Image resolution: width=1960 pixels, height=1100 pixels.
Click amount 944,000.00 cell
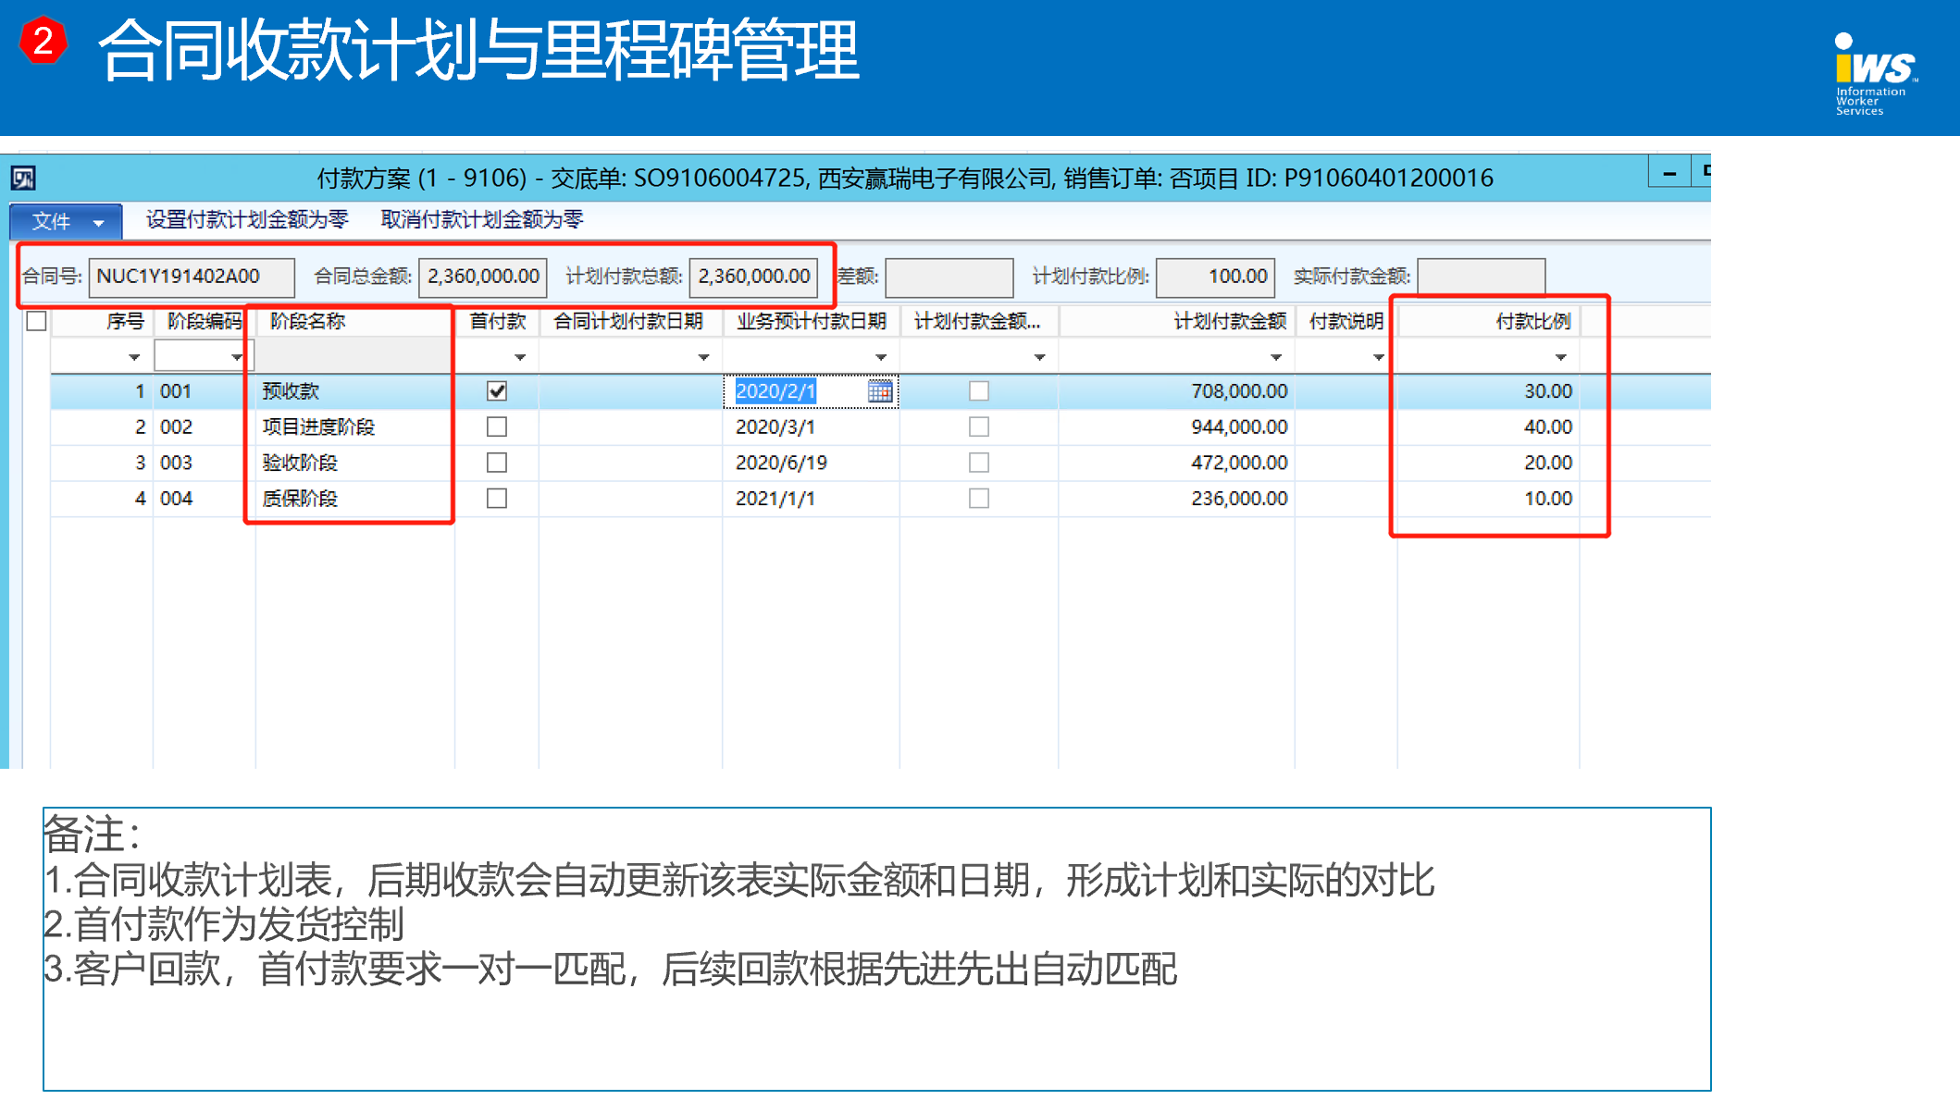point(1176,426)
